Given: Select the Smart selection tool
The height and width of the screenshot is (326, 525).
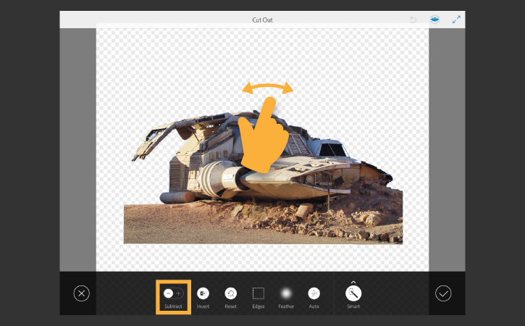Looking at the screenshot, I should [x=353, y=294].
